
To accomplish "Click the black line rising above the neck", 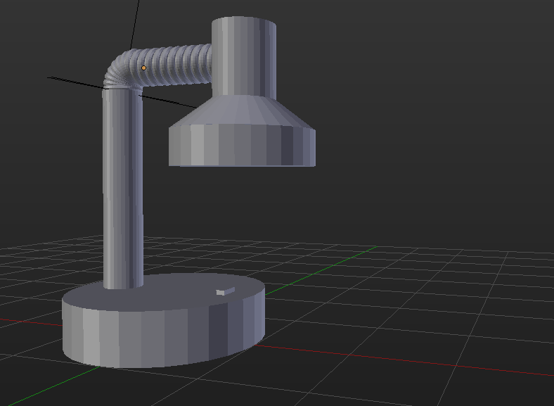I will [x=135, y=24].
